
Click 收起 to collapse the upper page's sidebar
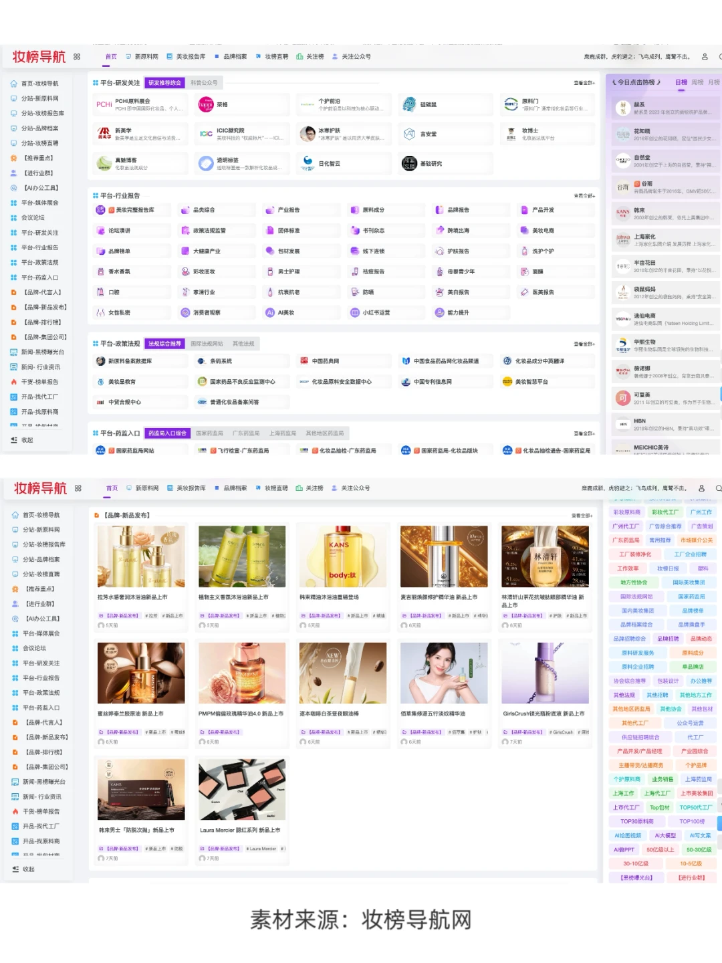(x=22, y=440)
